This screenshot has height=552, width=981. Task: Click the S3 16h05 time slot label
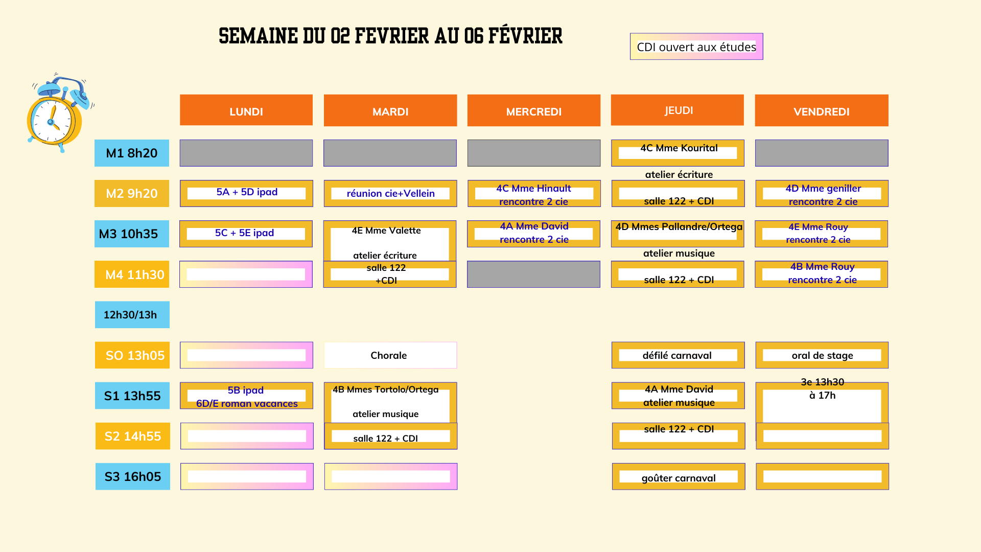133,476
